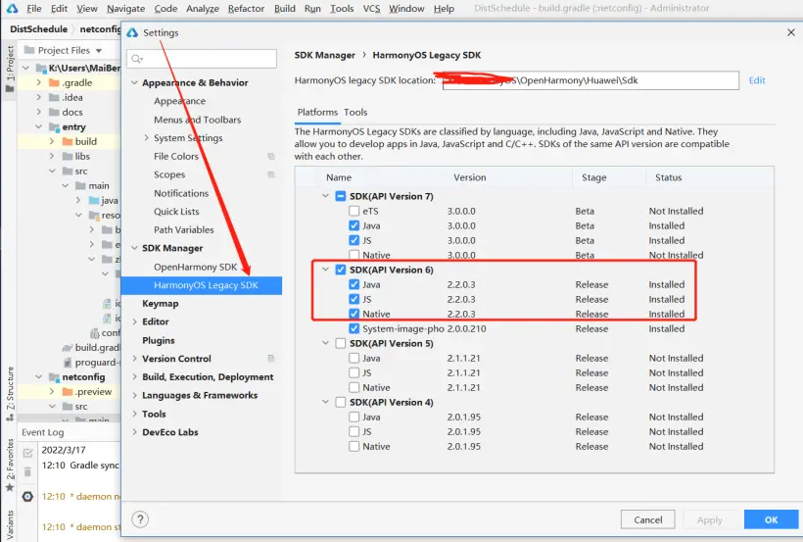
Task: Click the Settings search input field
Action: pos(202,59)
